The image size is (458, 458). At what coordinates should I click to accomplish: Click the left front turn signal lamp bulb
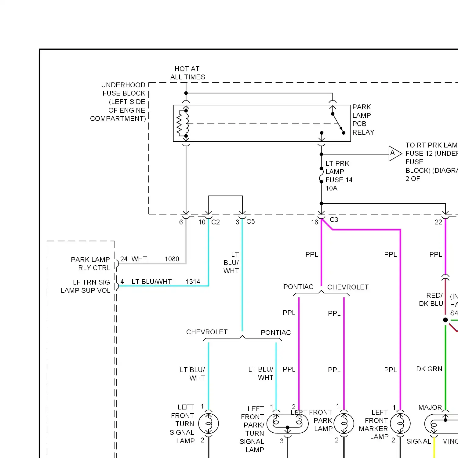(209, 423)
